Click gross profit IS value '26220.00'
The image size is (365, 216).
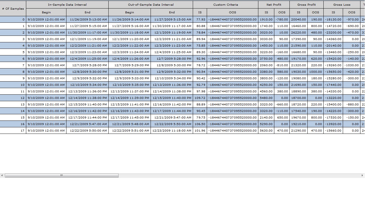click(299, 32)
